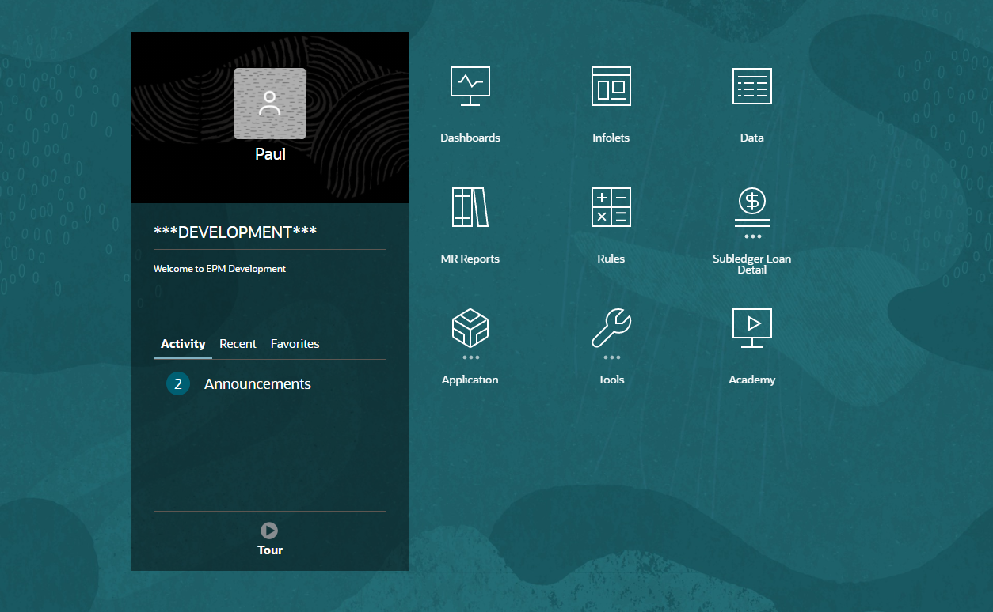
Task: Switch to the Activity tab
Action: pyautogui.click(x=183, y=344)
